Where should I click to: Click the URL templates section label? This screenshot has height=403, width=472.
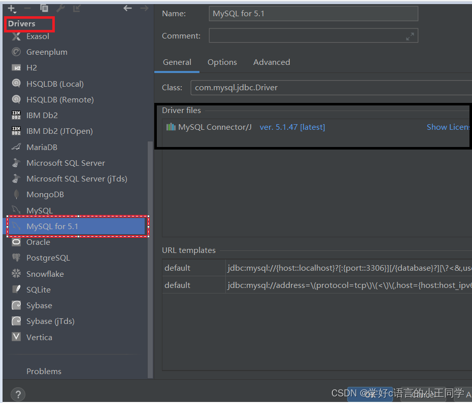(x=189, y=250)
